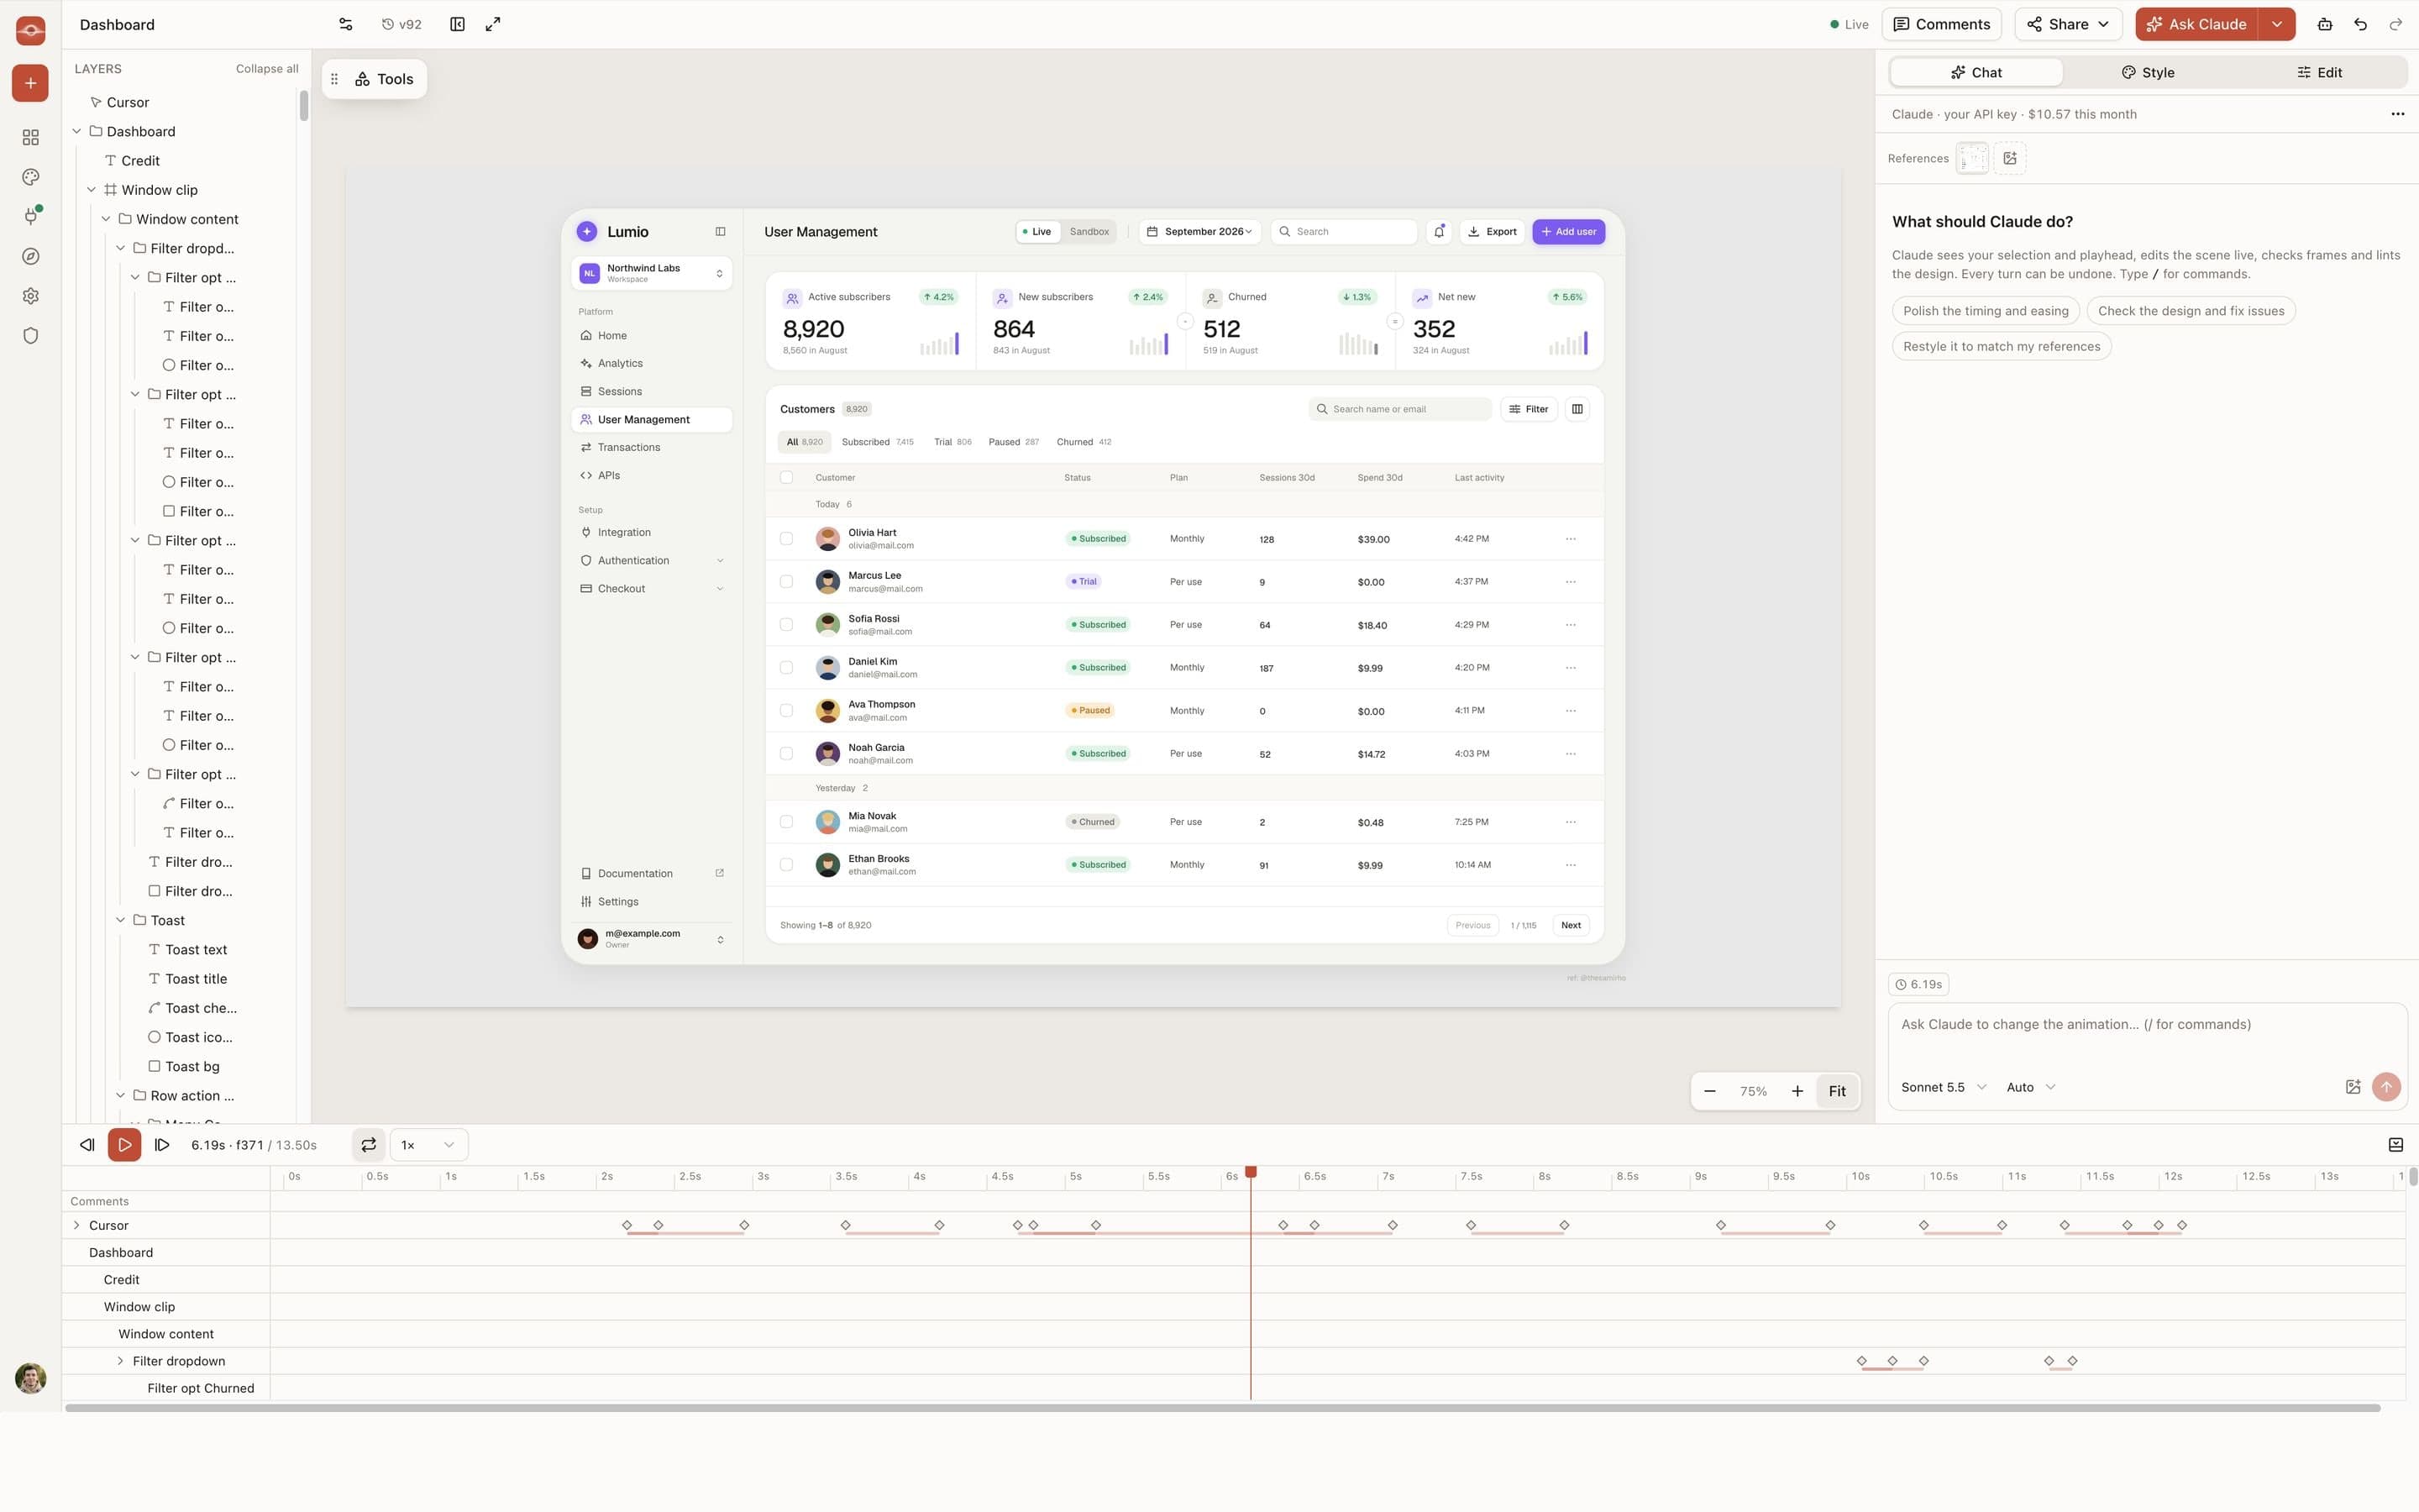Viewport: 2419px width, 1512px height.
Task: Switch to the Edit tab
Action: click(x=2319, y=72)
